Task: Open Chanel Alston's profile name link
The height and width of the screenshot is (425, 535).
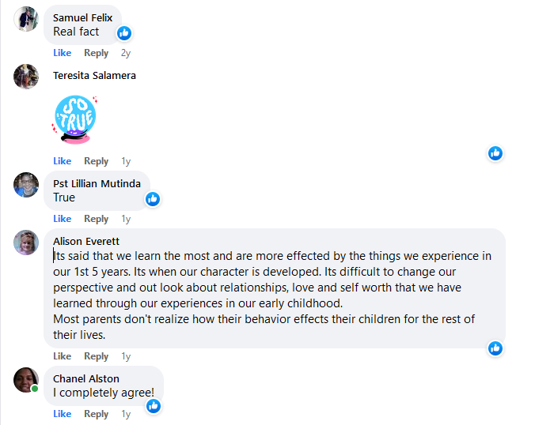Action: (86, 378)
